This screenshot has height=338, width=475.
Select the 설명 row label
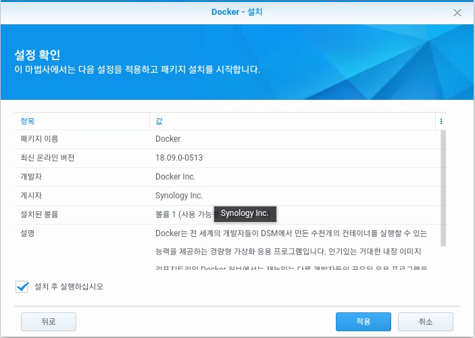[x=27, y=233]
